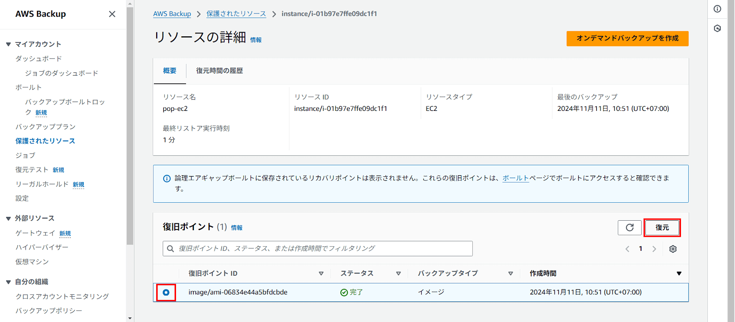Collapse the マイアカウント section

point(8,44)
